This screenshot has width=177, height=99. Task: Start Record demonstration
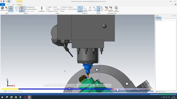[106, 9]
